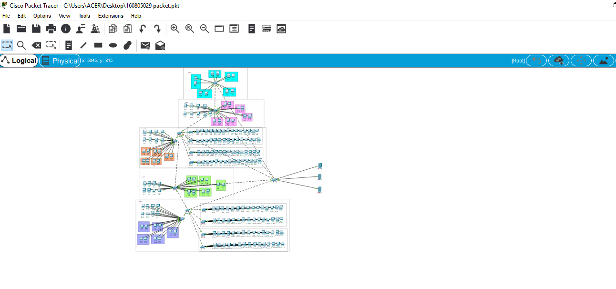Click the Print icon
The image size is (616, 289).
tap(51, 29)
